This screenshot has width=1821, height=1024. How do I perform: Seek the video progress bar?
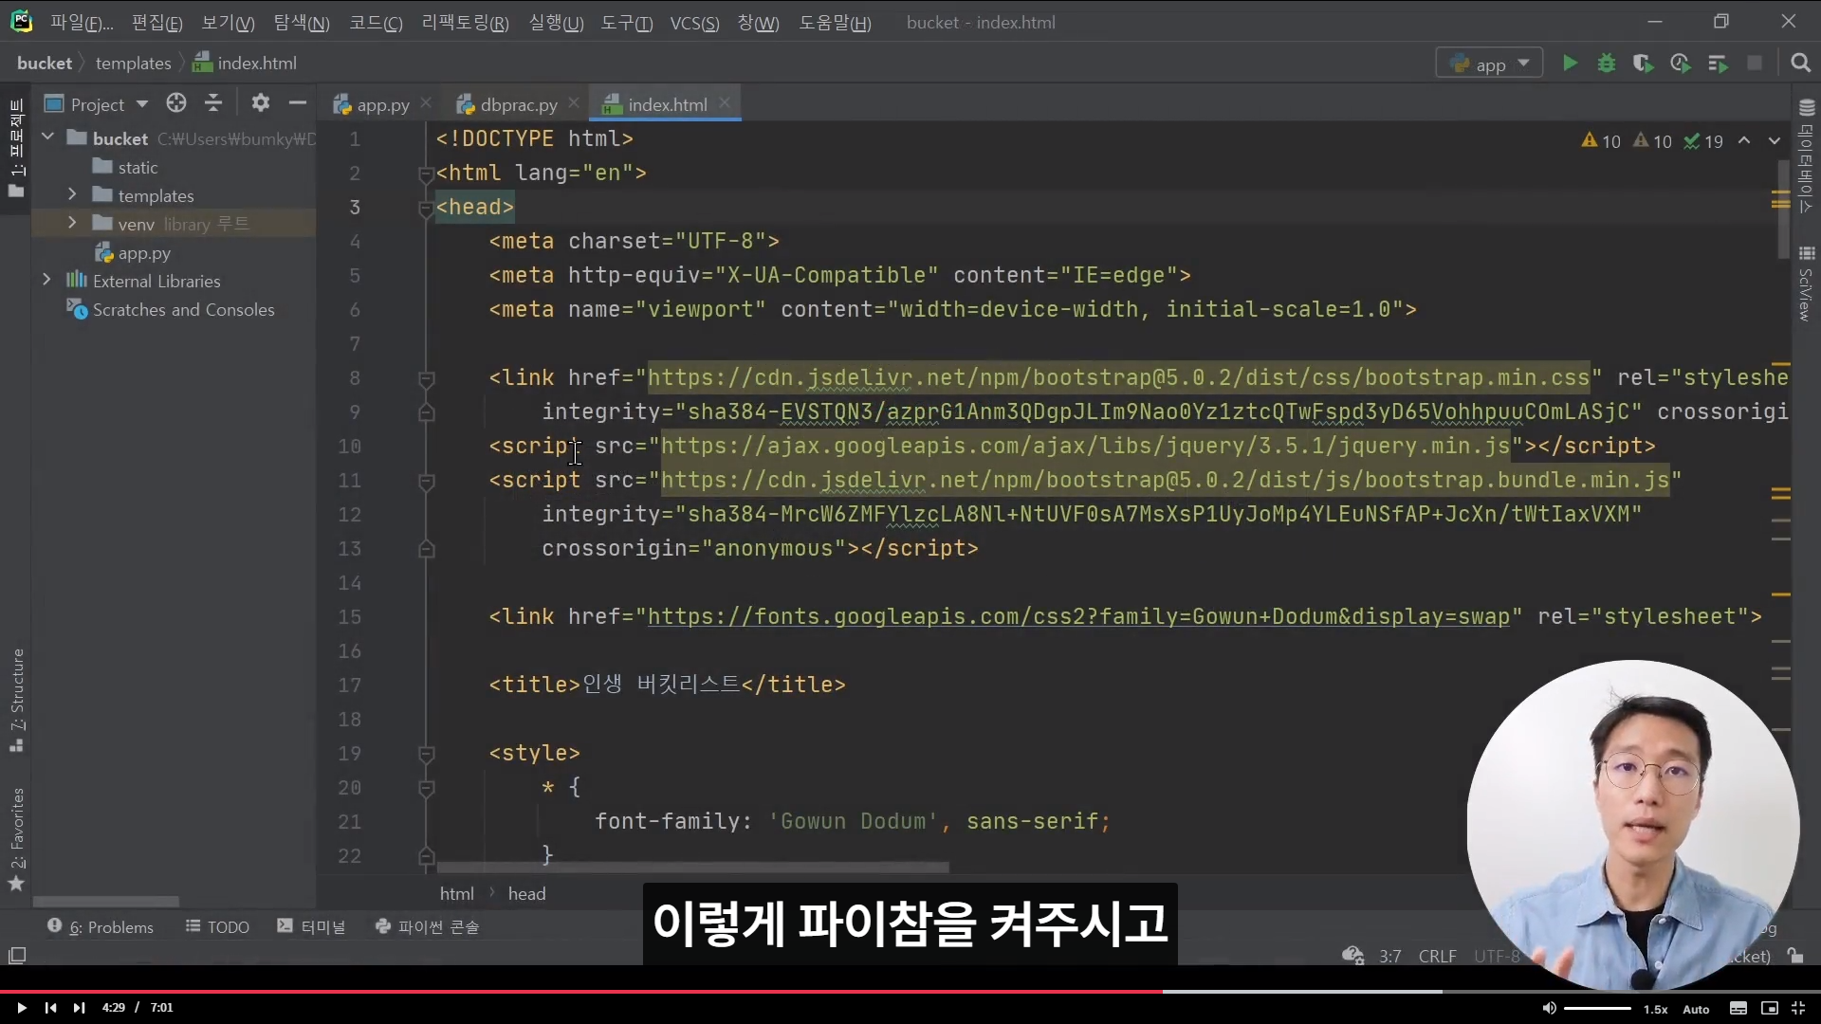pos(910,991)
